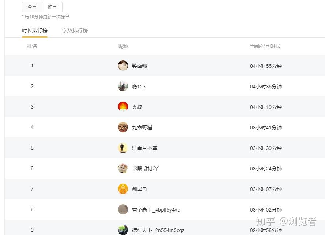The height and width of the screenshot is (235, 325).
Task: Click rank number 1 in 笑面糊 row
Action: point(32,66)
